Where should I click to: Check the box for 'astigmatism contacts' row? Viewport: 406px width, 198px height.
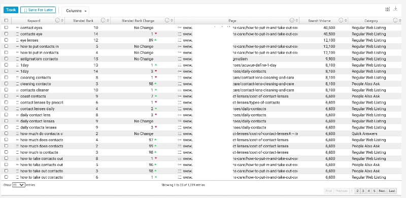[7, 58]
